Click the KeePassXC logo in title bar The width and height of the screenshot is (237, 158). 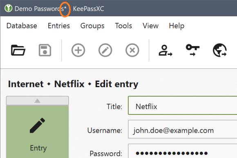point(8,8)
